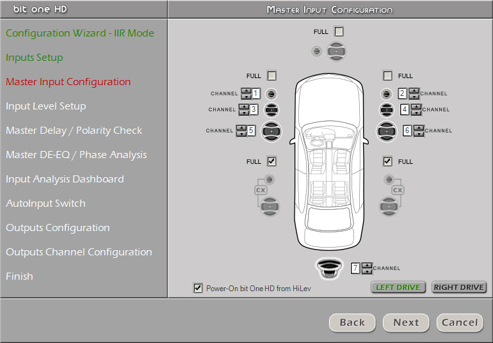Go to Inputs Setup step
This screenshot has height=343, width=493.
(x=35, y=58)
